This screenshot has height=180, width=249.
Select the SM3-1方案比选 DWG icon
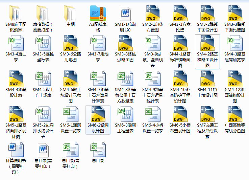click(x=180, y=13)
